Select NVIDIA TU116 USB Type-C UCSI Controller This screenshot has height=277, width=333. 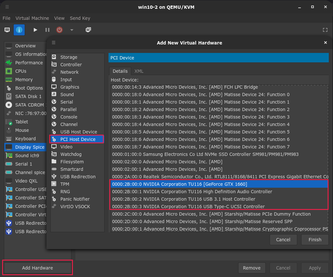click(219, 207)
